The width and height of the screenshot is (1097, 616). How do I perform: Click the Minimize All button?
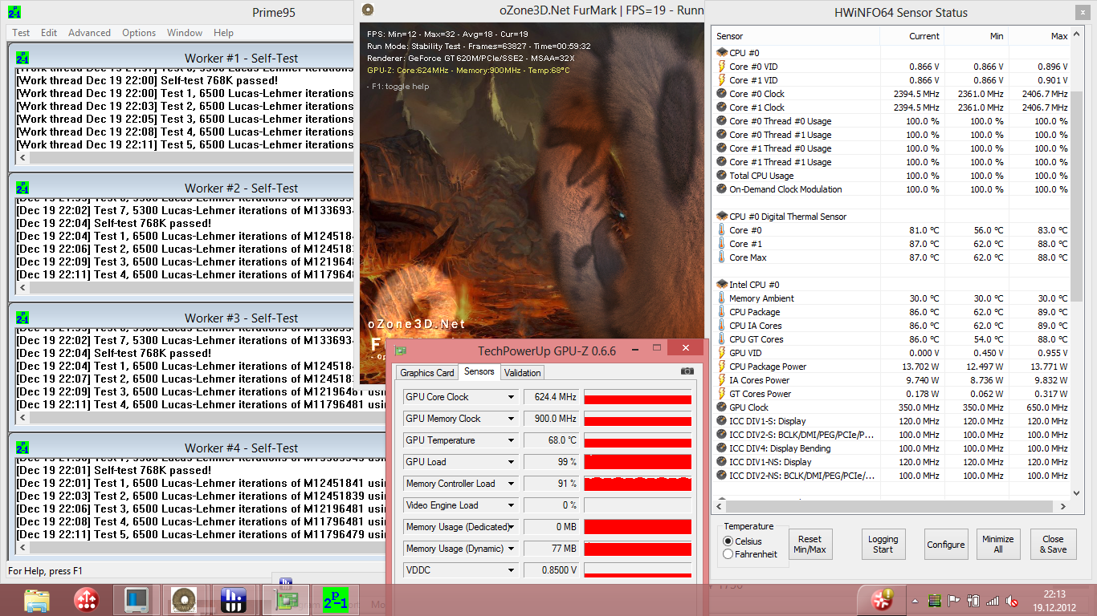(x=998, y=545)
